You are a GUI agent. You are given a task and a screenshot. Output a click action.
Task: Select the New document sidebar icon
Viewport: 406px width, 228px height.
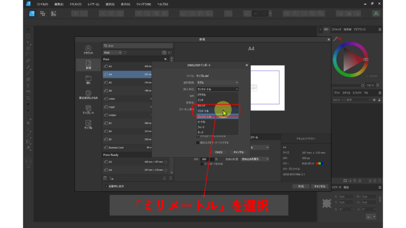tap(88, 65)
